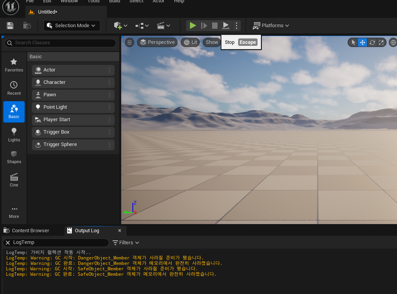
Task: Expand the Platforms dropdown
Action: (271, 26)
